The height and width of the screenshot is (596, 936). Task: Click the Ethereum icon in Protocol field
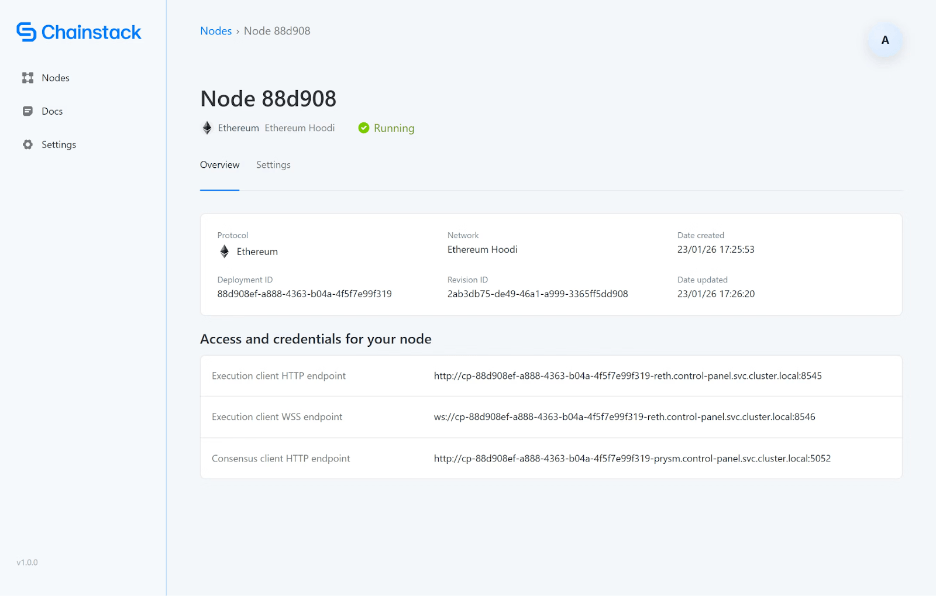coord(225,252)
